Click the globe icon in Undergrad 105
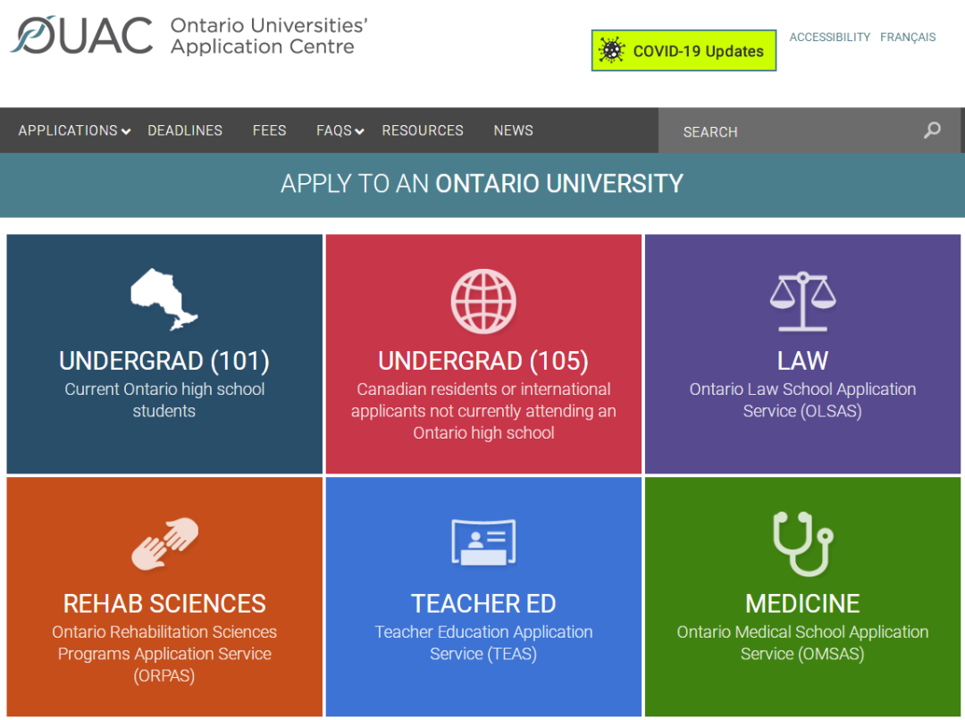Viewport: 965px width, 720px height. coord(483,300)
